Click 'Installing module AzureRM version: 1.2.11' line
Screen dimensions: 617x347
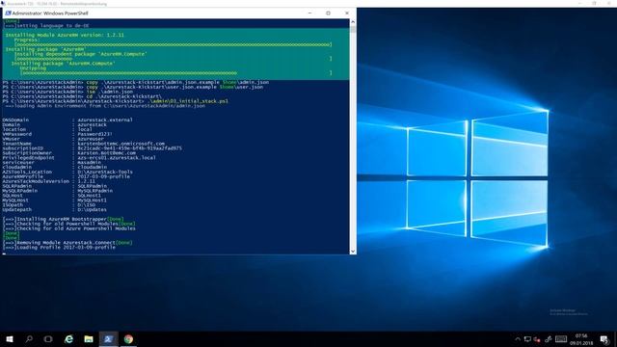click(65, 35)
